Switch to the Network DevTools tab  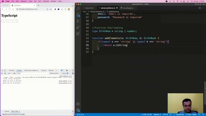[x=51, y=71]
